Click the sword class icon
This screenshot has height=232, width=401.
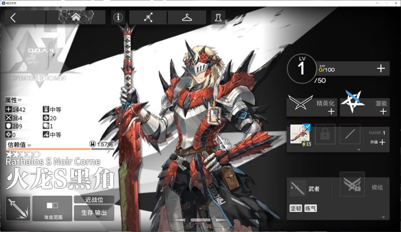point(18,209)
